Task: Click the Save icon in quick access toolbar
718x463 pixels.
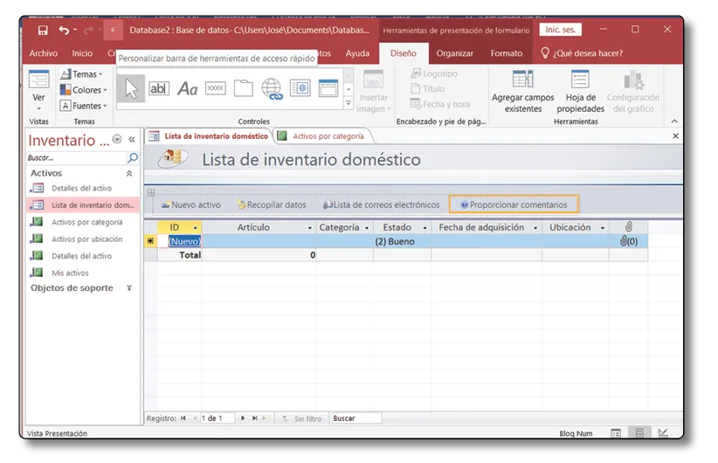Action: pos(43,30)
